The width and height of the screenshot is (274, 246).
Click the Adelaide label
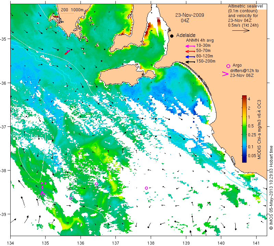point(186,35)
